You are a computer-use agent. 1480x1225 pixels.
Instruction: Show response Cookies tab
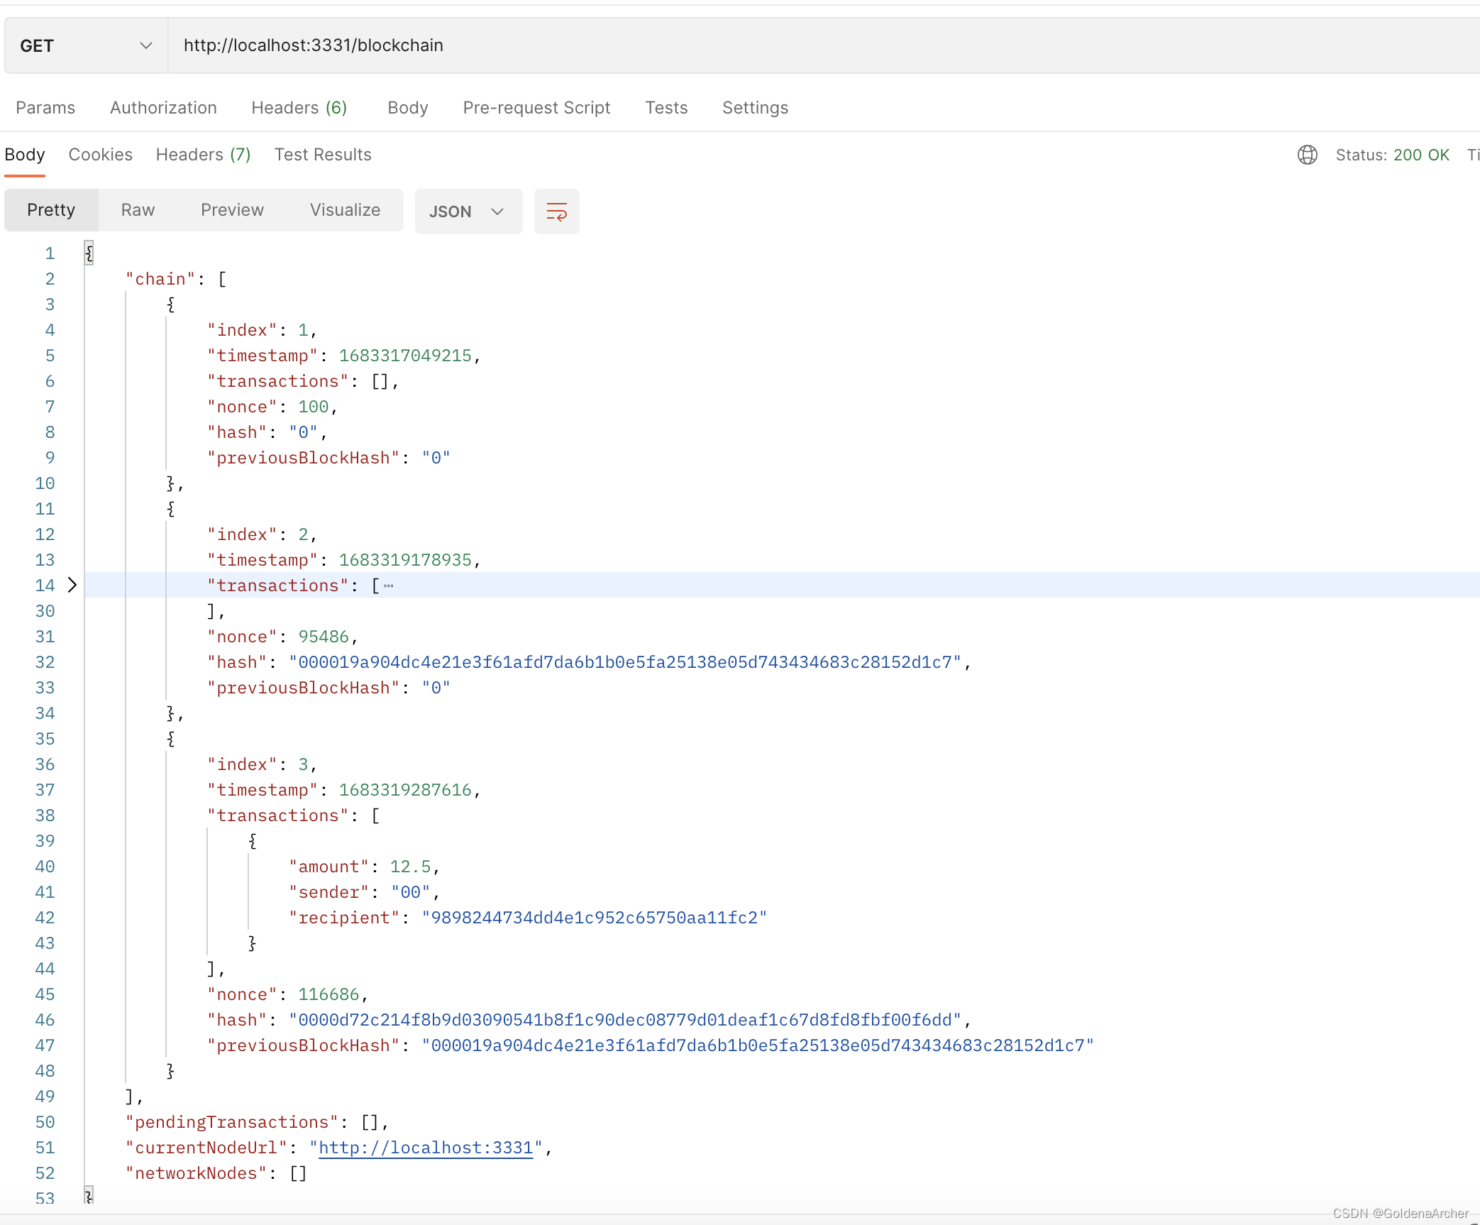coord(100,155)
